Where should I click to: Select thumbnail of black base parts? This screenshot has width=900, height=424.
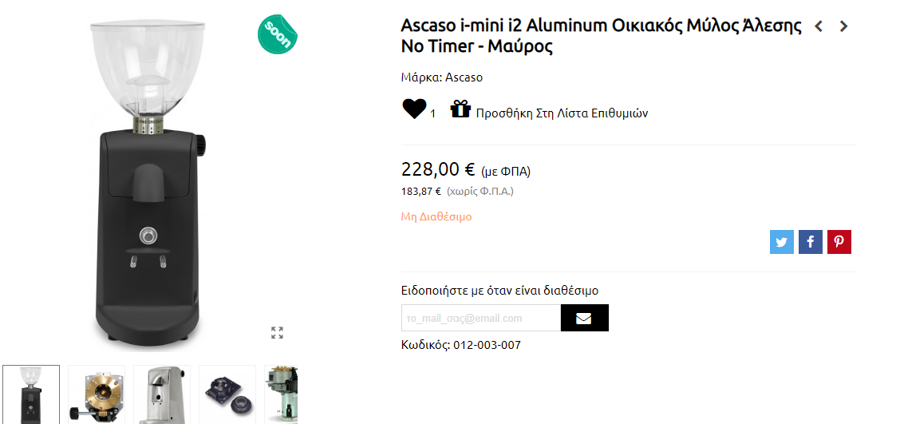pyautogui.click(x=227, y=394)
